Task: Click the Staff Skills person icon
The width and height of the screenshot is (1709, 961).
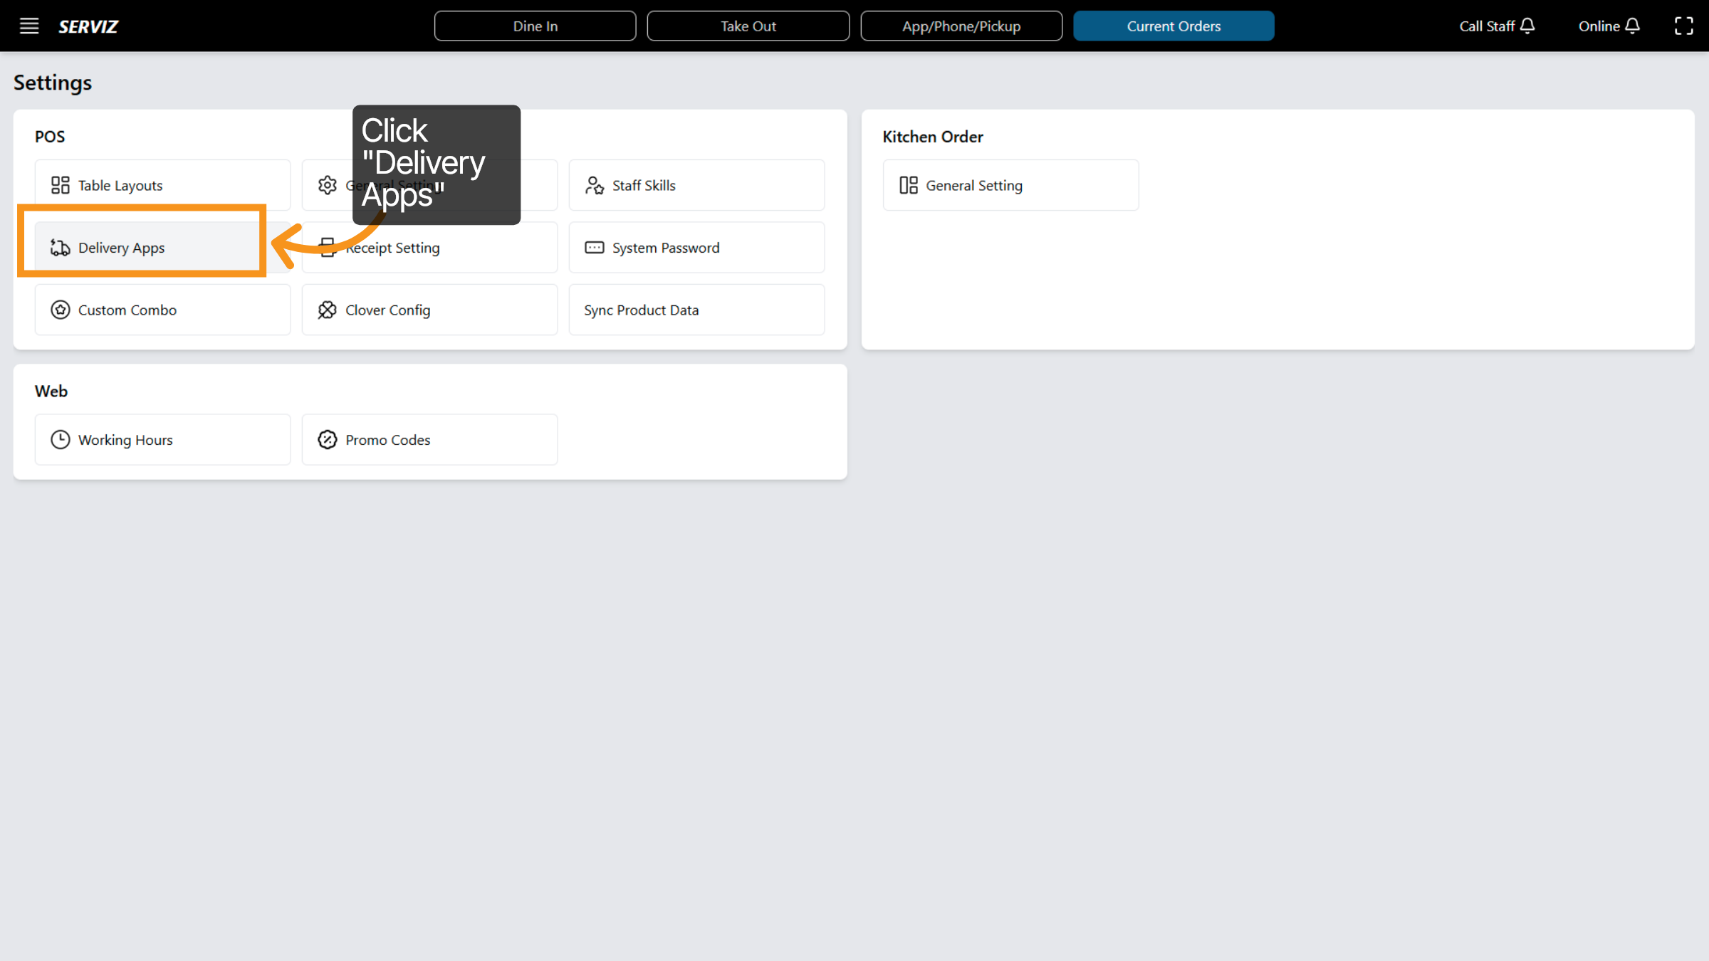Action: (x=595, y=184)
